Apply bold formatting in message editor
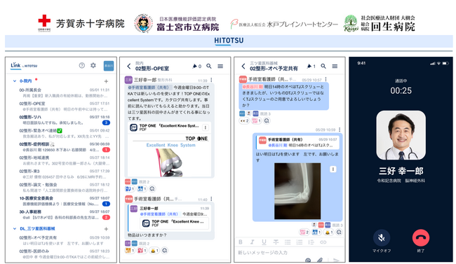Screen dimensions: 456x264 (x=241, y=242)
